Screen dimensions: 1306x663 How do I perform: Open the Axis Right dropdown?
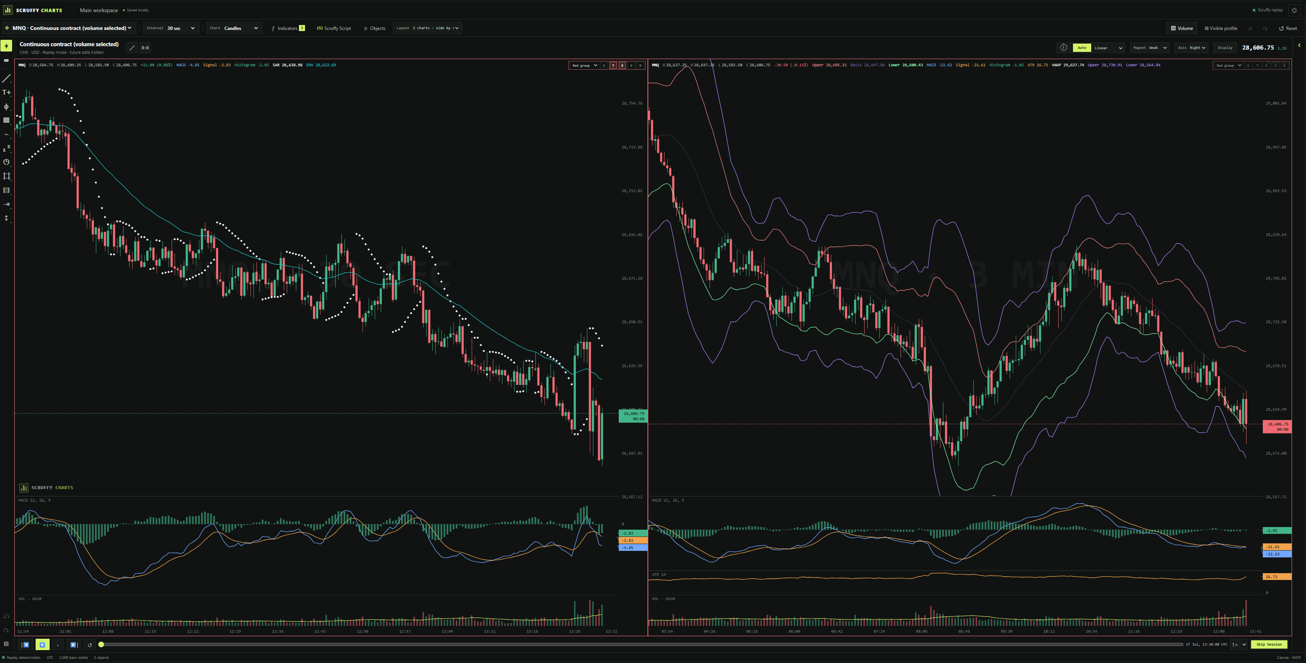[x=1192, y=48]
